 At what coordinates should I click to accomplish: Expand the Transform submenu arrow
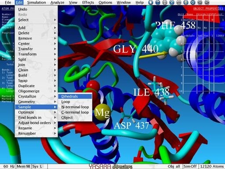tap(55, 54)
